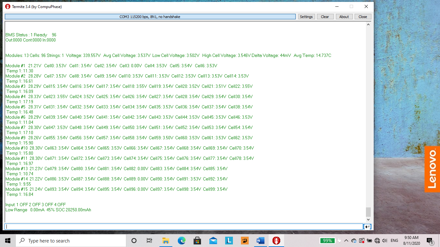The image size is (440, 247).
Task: Open File Explorer from the taskbar
Action: click(x=166, y=241)
